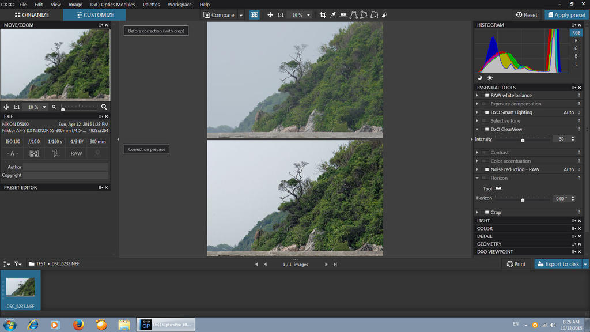The height and width of the screenshot is (332, 590).
Task: Expand the RAW white balance section
Action: (x=477, y=96)
